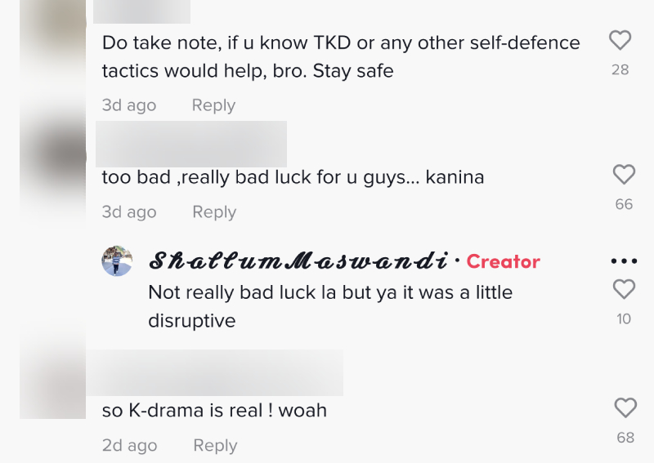Click blurred avatar beside K-drama comment

coord(52,371)
